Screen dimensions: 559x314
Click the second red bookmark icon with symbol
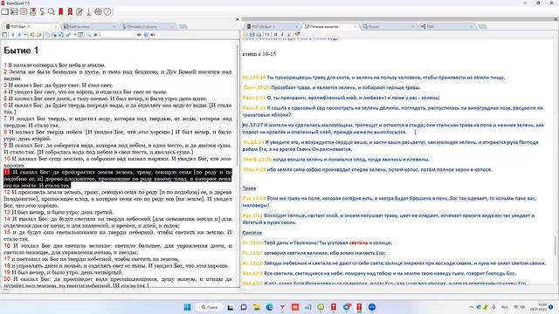[x=70, y=11]
